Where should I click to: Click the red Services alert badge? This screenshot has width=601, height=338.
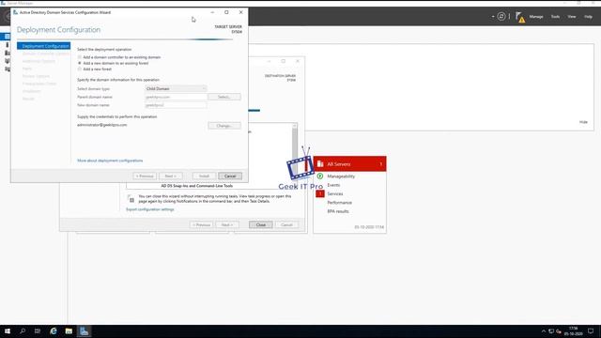point(320,194)
